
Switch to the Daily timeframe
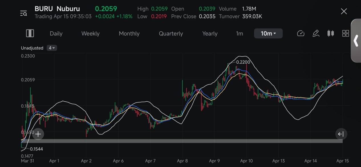[x=56, y=34]
